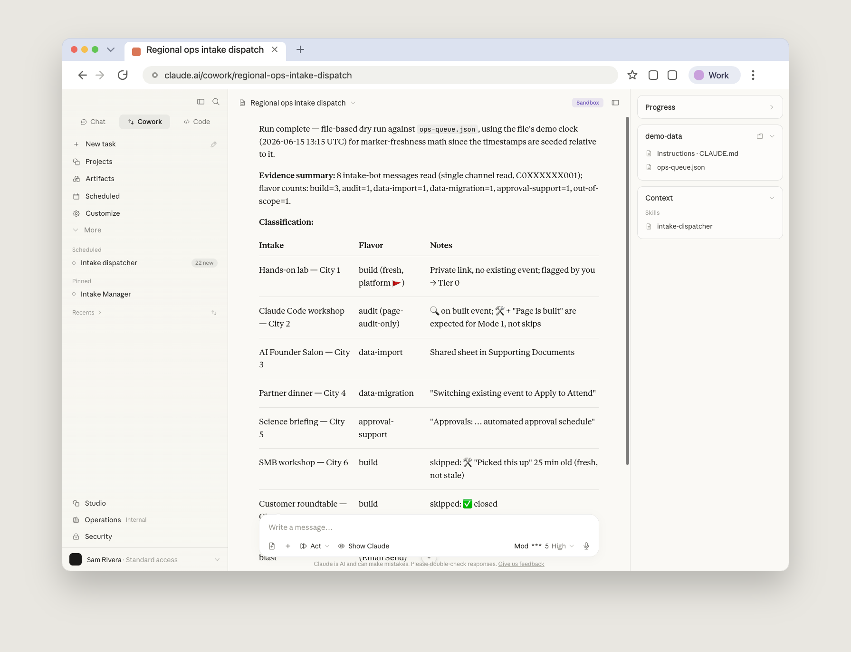Open the demo-data folder icon
Image resolution: width=851 pixels, height=652 pixels.
point(760,136)
